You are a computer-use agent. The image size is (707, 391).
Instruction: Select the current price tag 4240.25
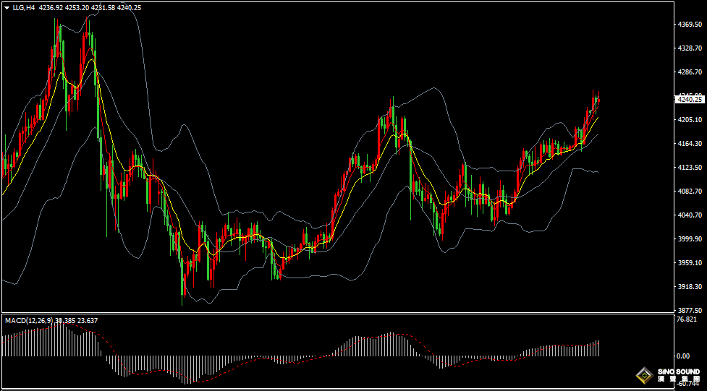point(689,99)
